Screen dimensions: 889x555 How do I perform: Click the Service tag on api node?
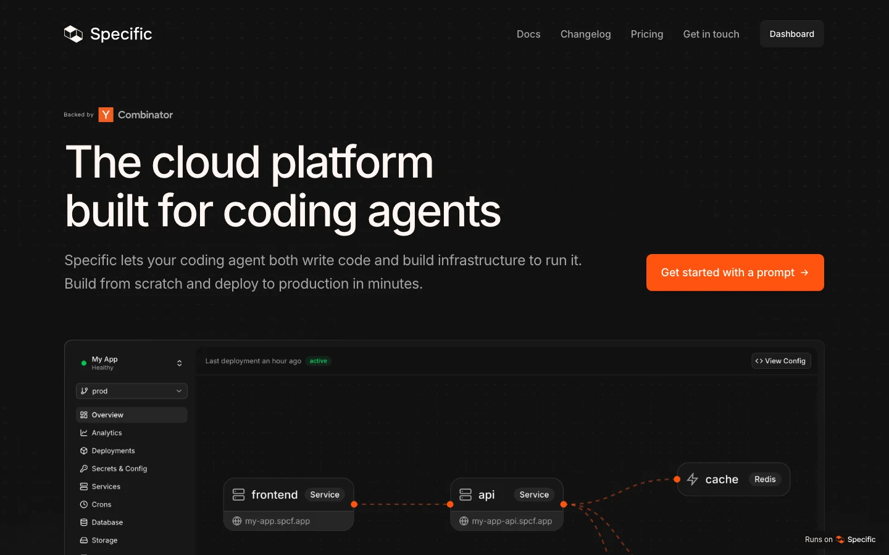[534, 495]
